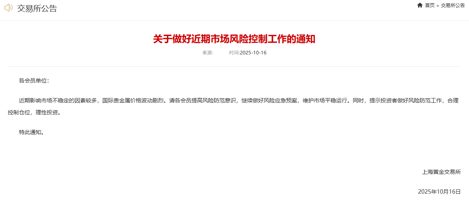Image resolution: width=469 pixels, height=202 pixels.
Task: Open the 交易所公告 breadcrumb link
Action: (453, 6)
